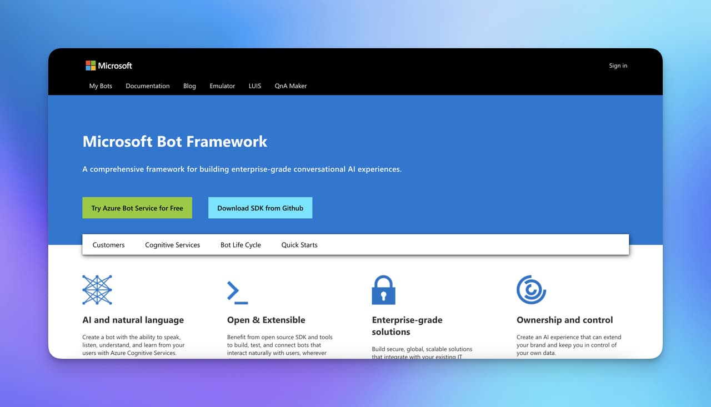The height and width of the screenshot is (407, 711).
Task: Click the 'Enterprise-grade solutions' heading
Action: [x=407, y=326]
